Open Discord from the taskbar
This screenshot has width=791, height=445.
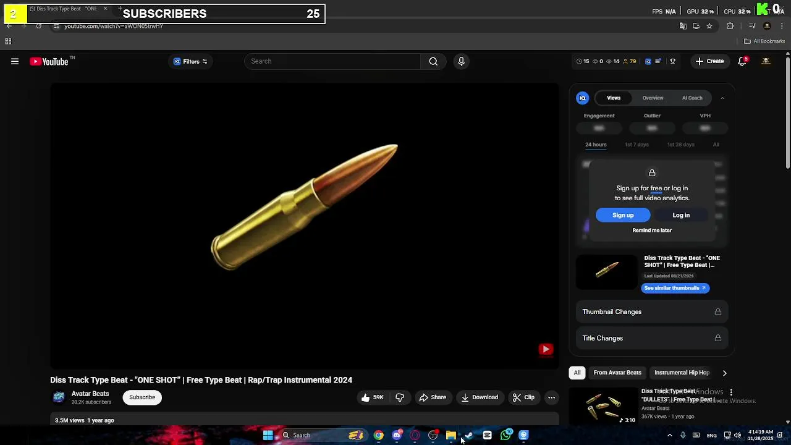(397, 435)
